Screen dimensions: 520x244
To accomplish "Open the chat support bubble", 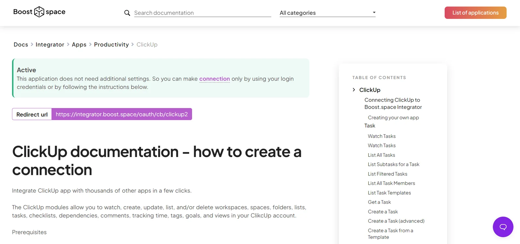I will (503, 227).
